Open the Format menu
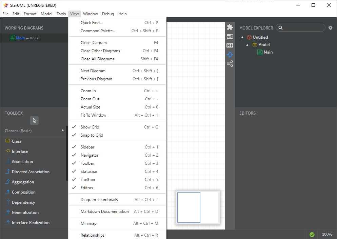 pos(30,14)
